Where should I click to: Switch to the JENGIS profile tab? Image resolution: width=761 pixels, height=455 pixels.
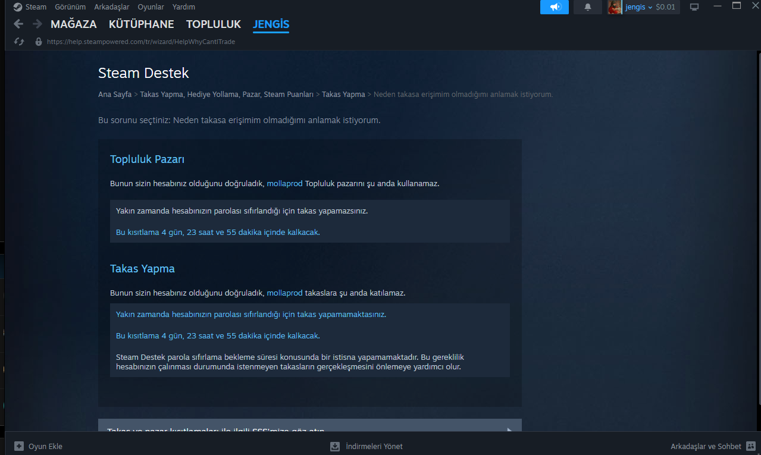(271, 24)
